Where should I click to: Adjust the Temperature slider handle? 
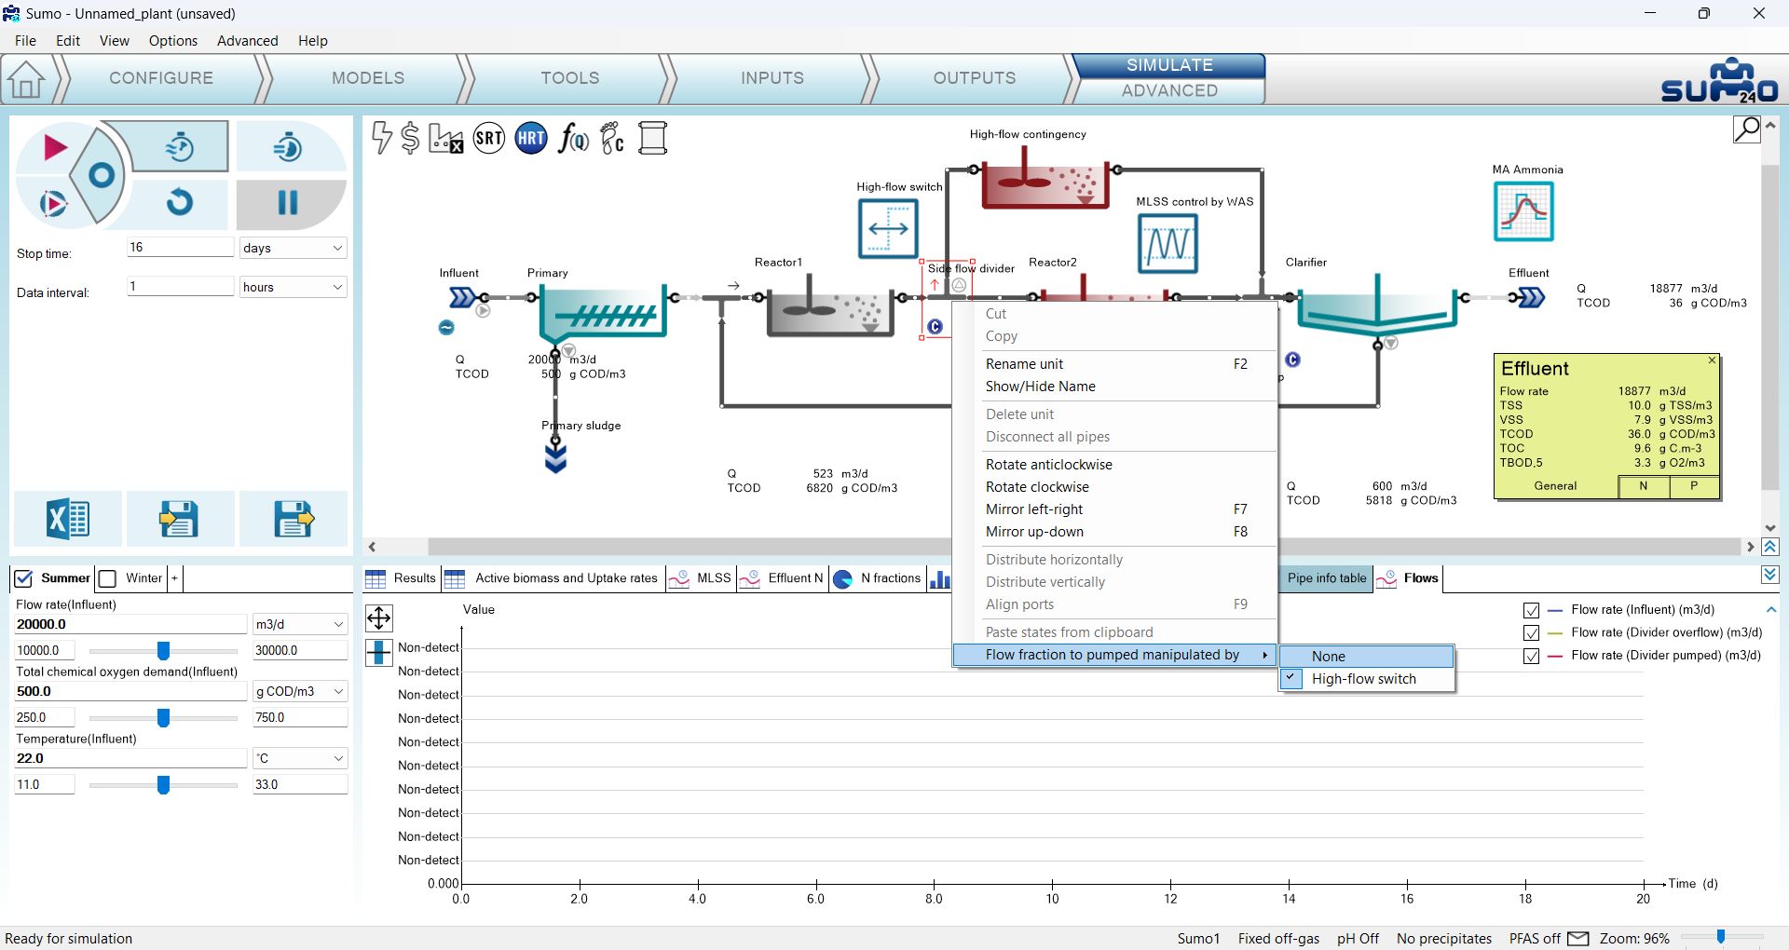[x=163, y=784]
